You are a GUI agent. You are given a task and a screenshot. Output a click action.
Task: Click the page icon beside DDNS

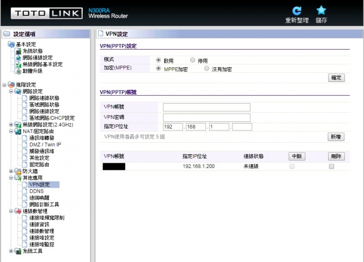coord(25,191)
